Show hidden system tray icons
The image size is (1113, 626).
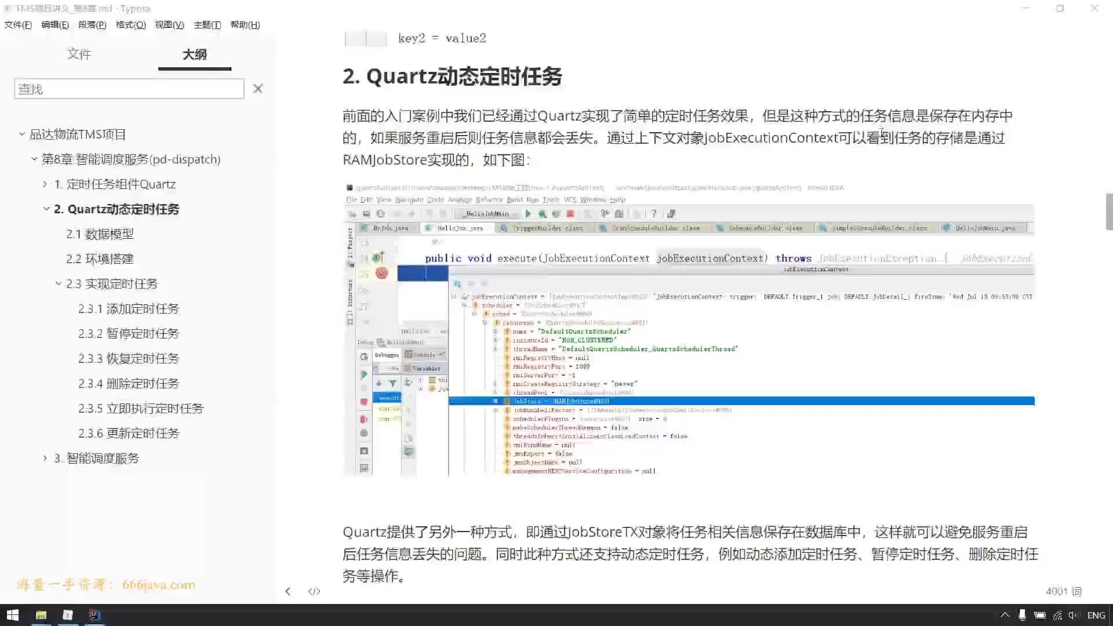[x=1005, y=615]
